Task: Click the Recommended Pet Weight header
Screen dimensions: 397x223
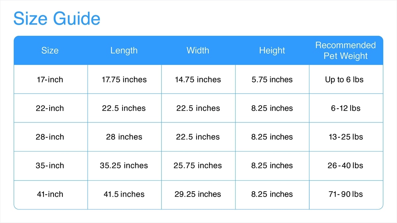Action: tap(346, 50)
